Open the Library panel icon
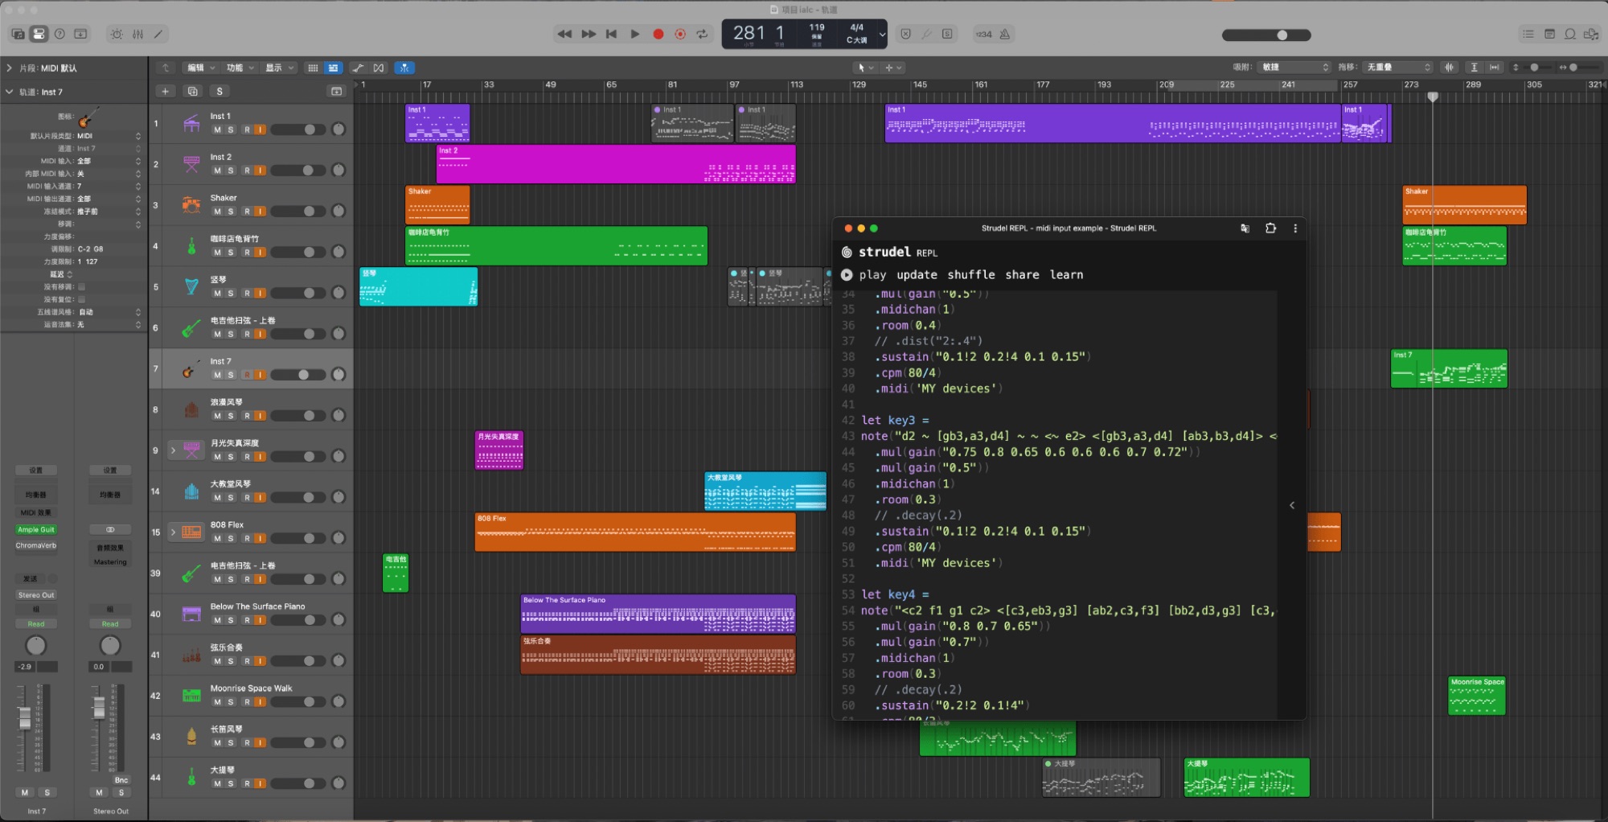 18,34
